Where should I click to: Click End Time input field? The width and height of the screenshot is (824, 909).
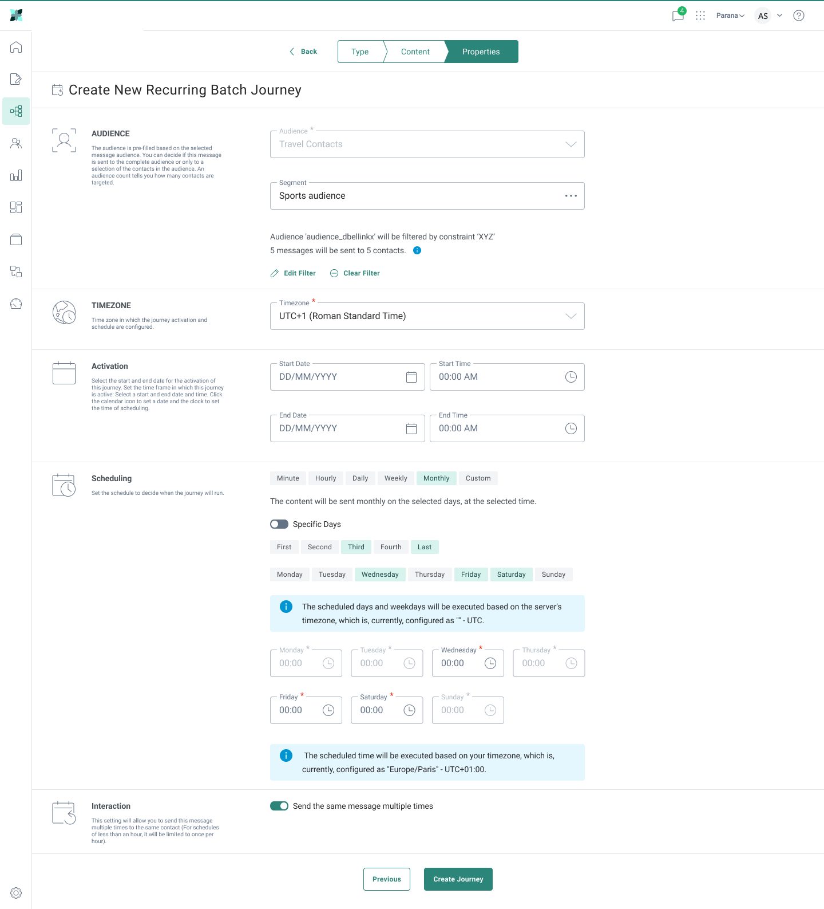[x=507, y=428]
